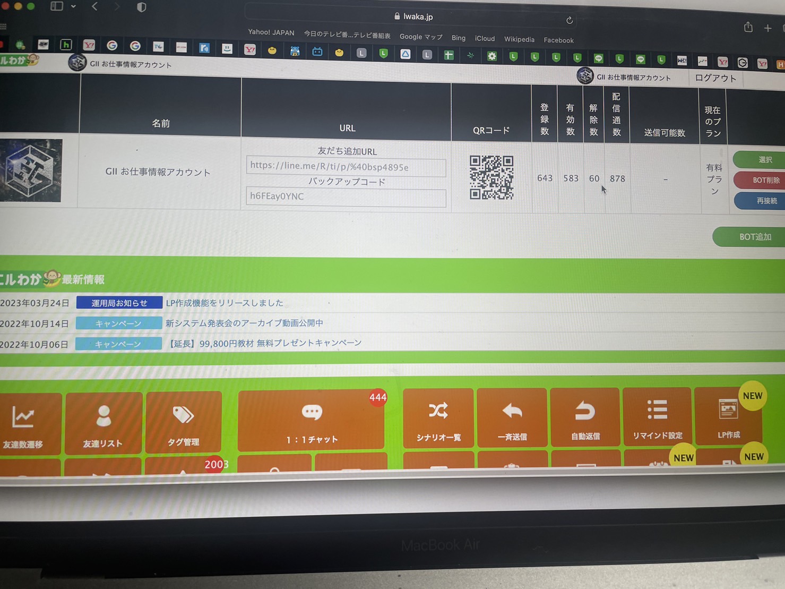The image size is (785, 589).
Task: Click the Safari sidebar toggle icon
Action: coord(57,6)
